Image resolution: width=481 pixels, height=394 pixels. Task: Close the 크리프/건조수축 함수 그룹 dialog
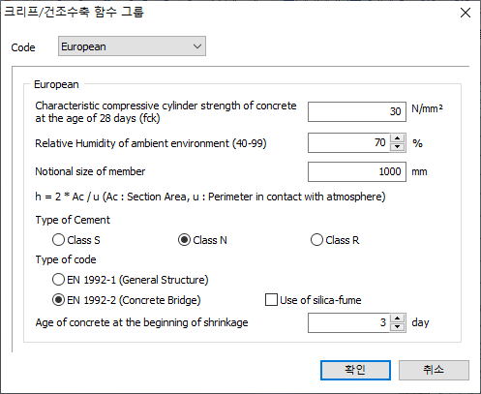pyautogui.click(x=466, y=13)
